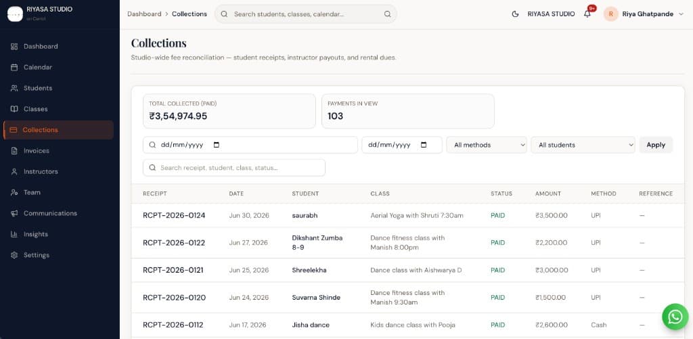Click the Riyasa Studio logo icon
The width and height of the screenshot is (693, 339).
point(15,14)
